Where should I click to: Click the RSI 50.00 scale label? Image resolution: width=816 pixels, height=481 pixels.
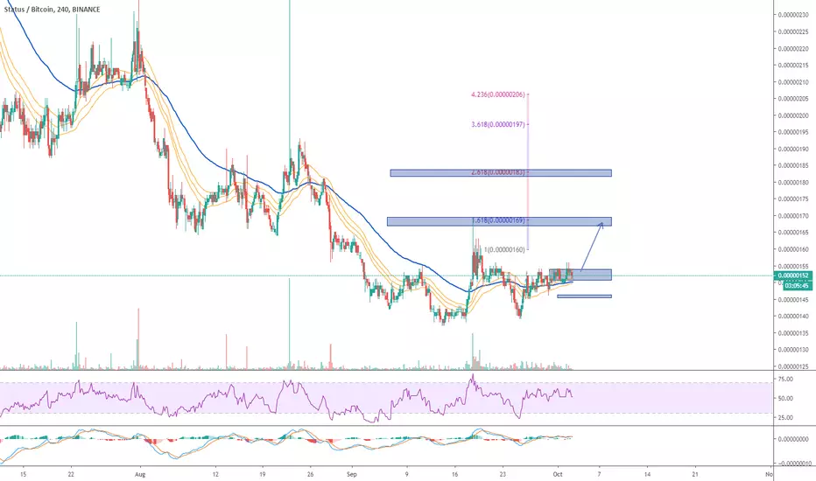coord(786,398)
